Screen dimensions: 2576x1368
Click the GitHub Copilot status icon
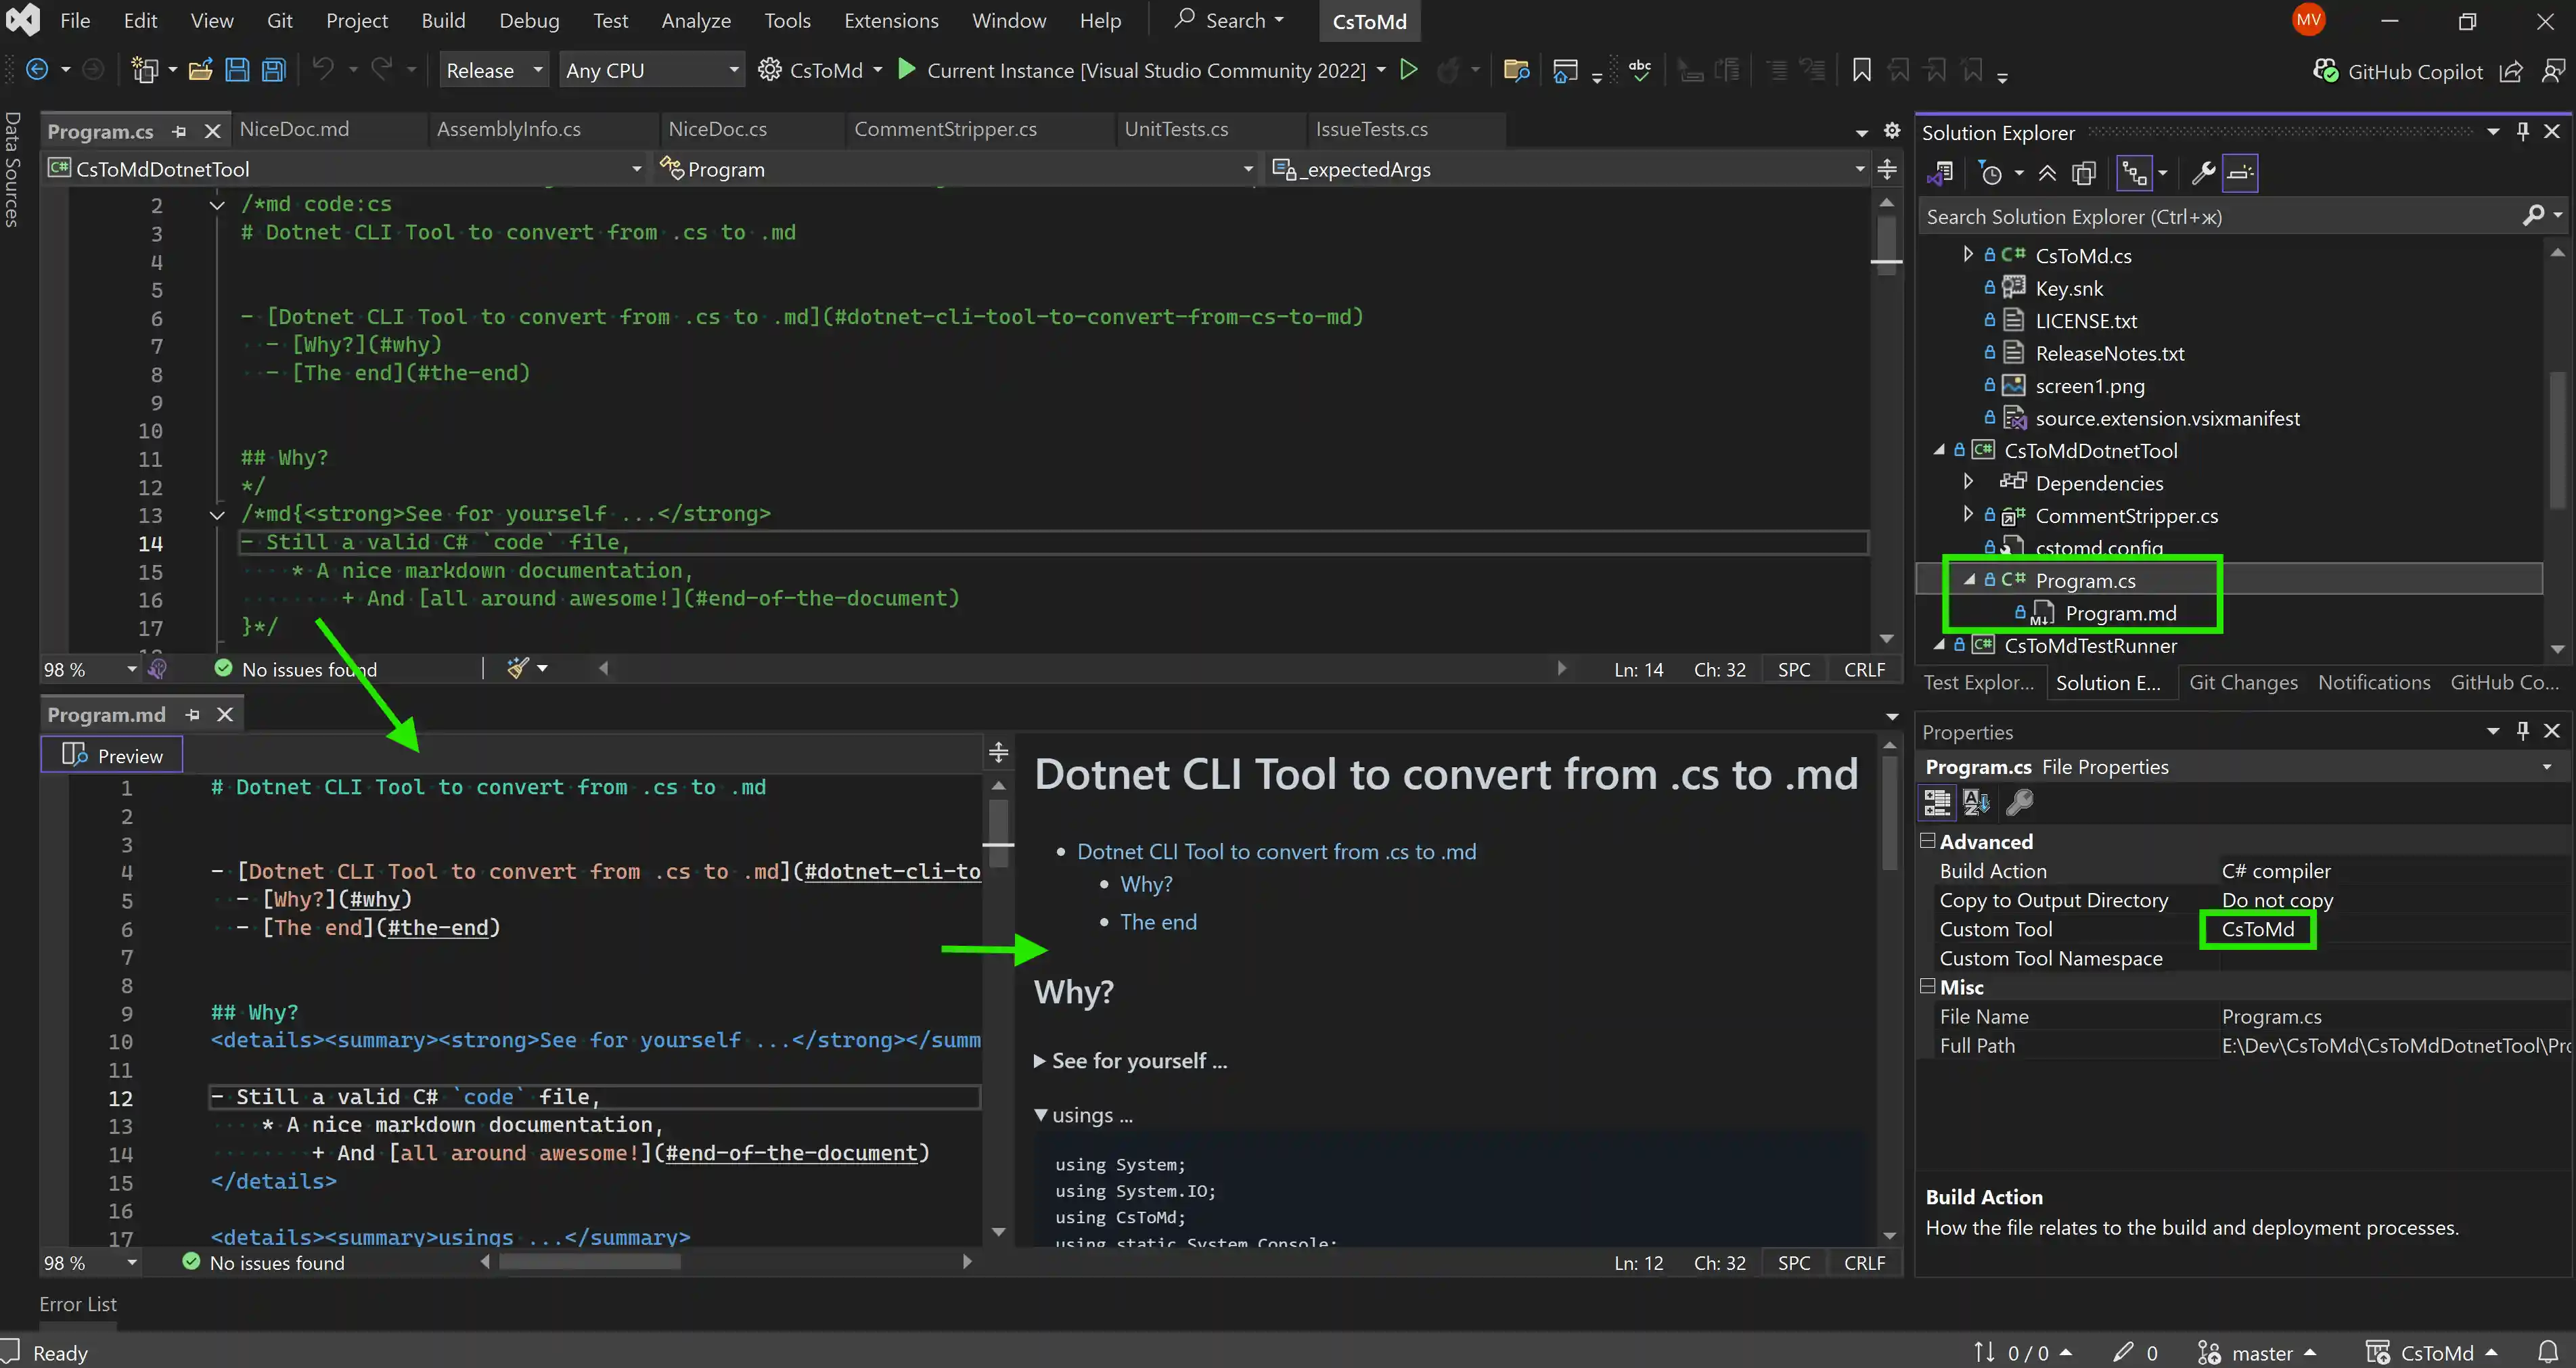[2327, 70]
